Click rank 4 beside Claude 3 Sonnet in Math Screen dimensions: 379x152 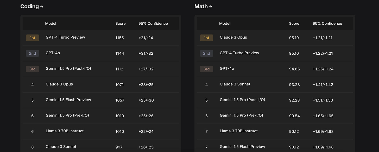[x=206, y=85]
